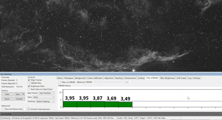222x120 pixels.
Task: Click the Clear button
Action: point(7,94)
